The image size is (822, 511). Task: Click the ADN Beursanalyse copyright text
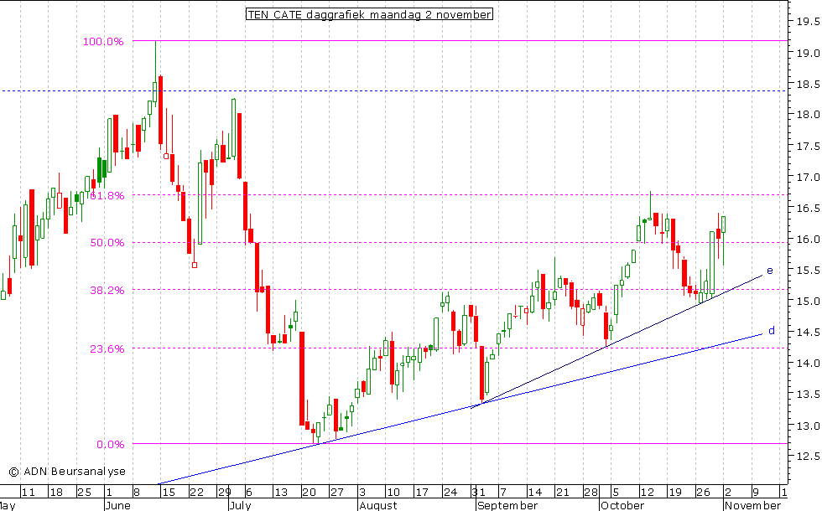(x=67, y=471)
